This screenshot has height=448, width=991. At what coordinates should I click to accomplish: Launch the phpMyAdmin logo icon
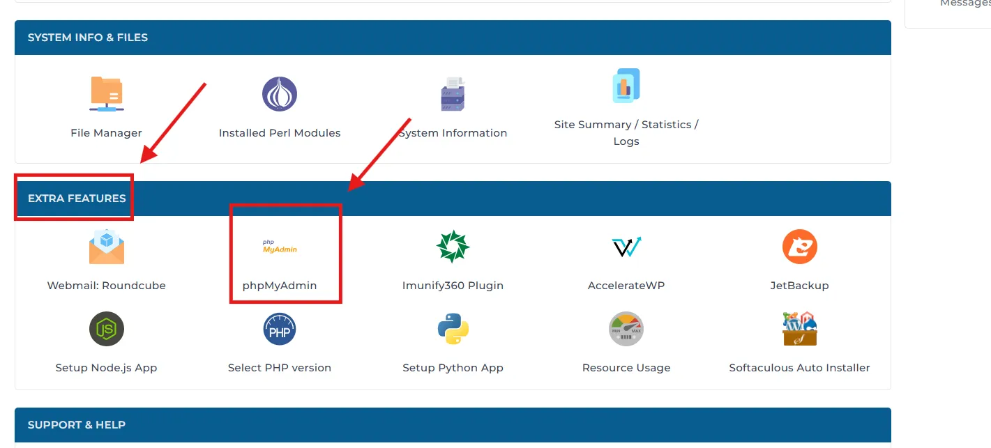[x=280, y=247]
